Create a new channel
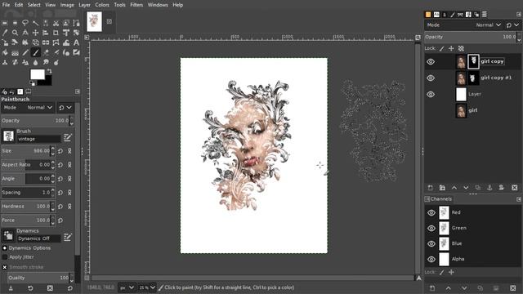 432,288
